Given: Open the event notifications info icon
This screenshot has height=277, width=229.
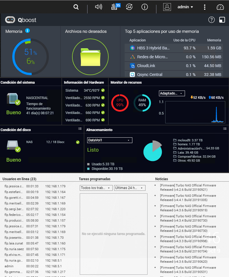Looking at the screenshot, I should coord(145,7).
